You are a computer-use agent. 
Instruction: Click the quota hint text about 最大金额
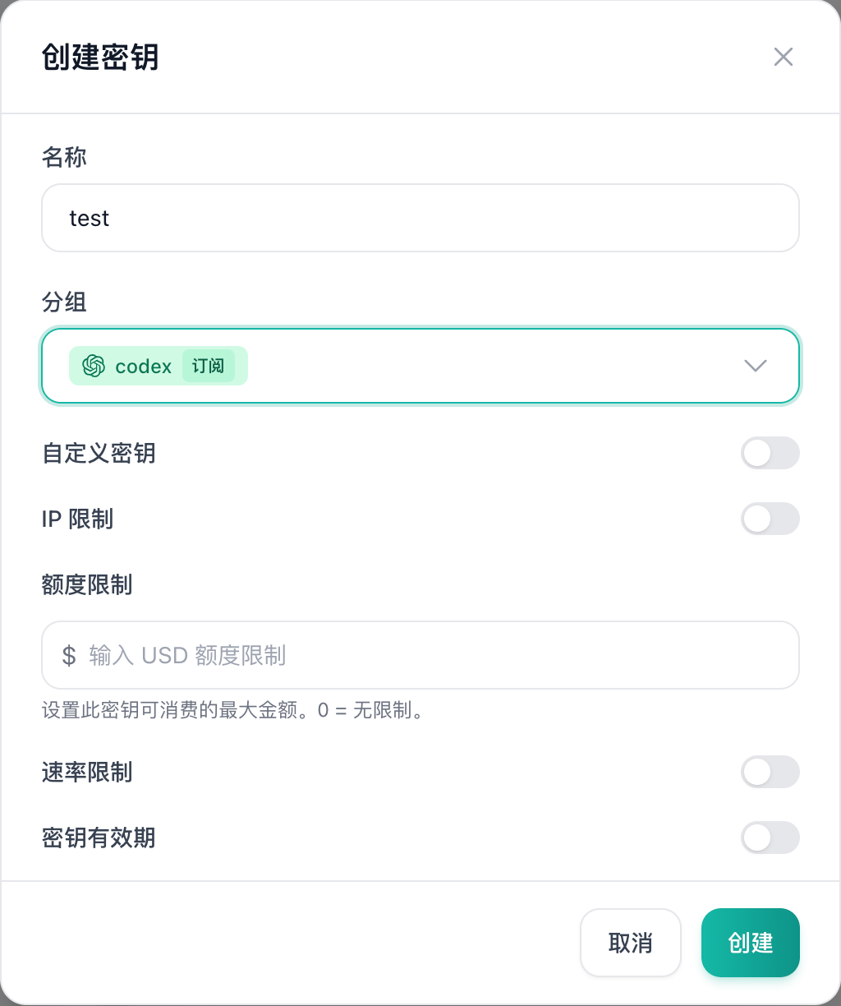tap(235, 710)
